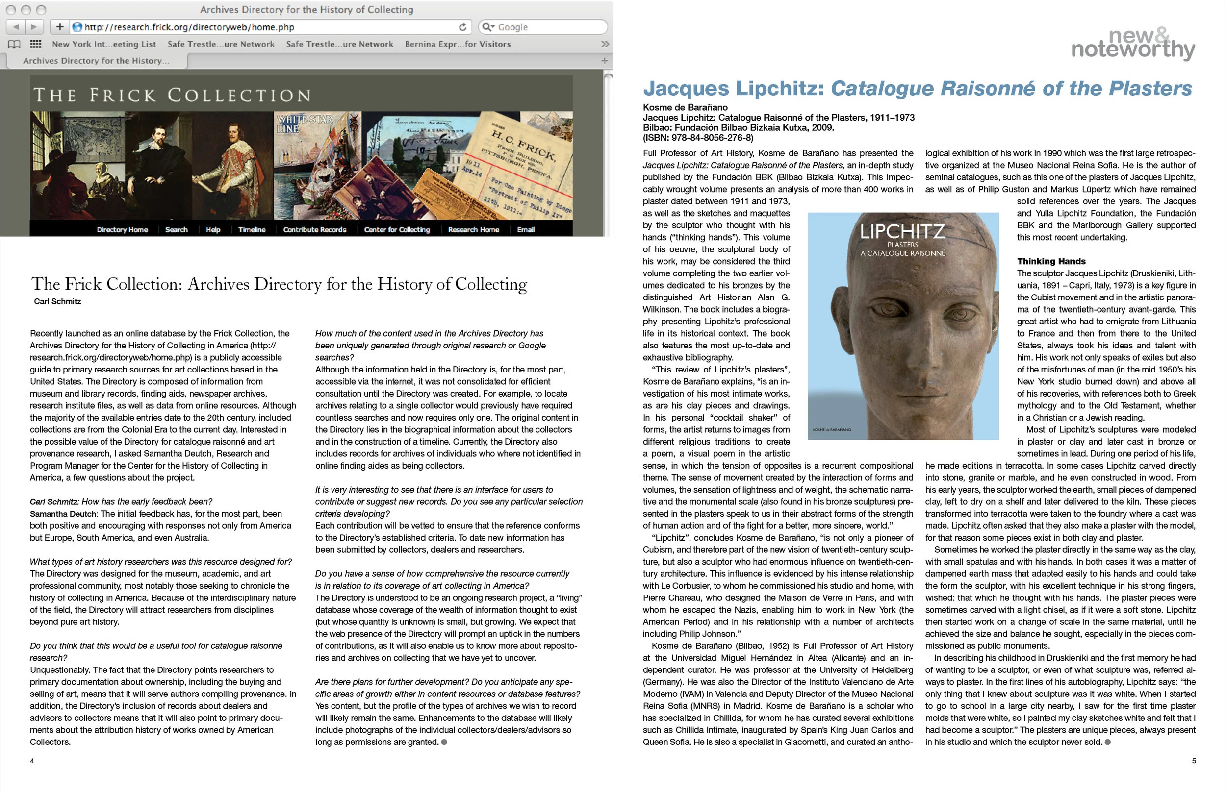Image resolution: width=1226 pixels, height=793 pixels.
Task: Click the ISBN 978-84-8056-276-8 line
Action: tap(698, 138)
